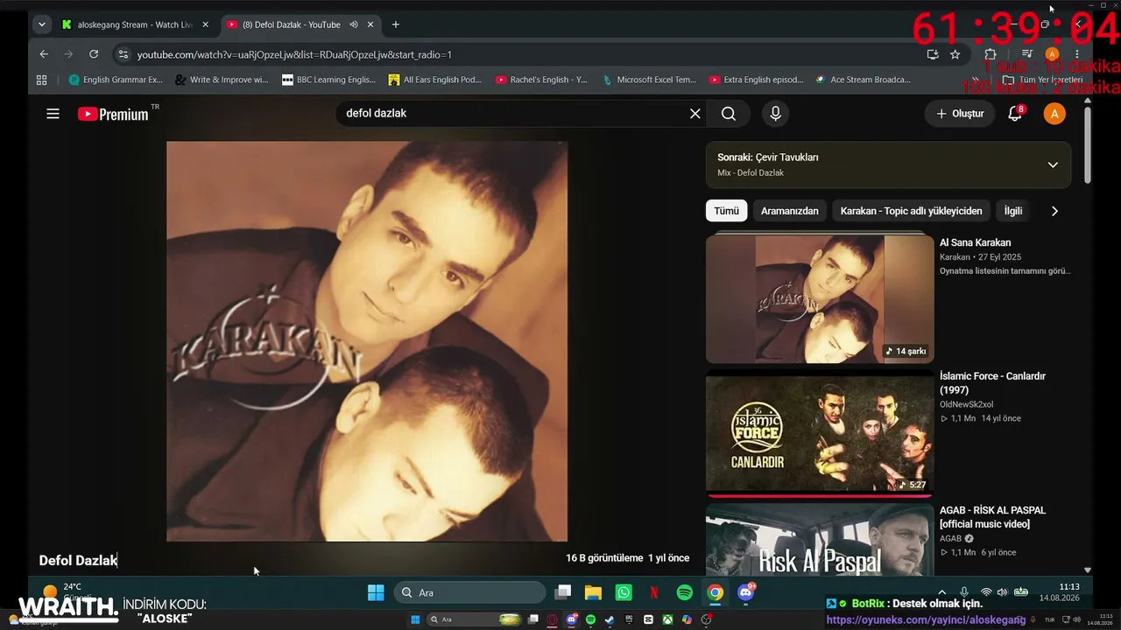Start voice search with the microphone
Image resolution: width=1121 pixels, height=630 pixels.
point(775,114)
